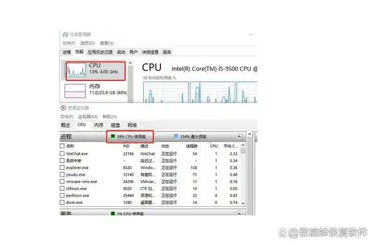This screenshot has width=375, height=246.
Task: Minimize the Task Manager window
Action: tap(250, 35)
